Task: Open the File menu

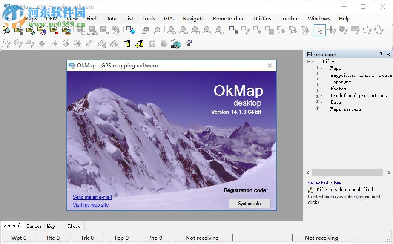Action: 11,19
